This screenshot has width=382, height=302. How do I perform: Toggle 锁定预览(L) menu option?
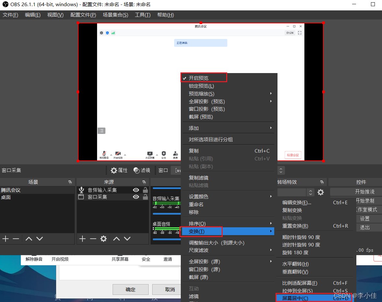229,86
